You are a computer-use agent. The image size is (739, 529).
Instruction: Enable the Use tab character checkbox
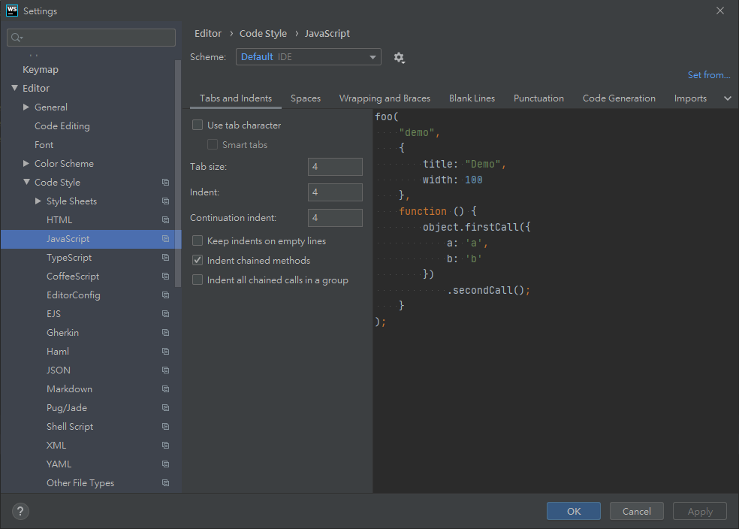pyautogui.click(x=198, y=125)
